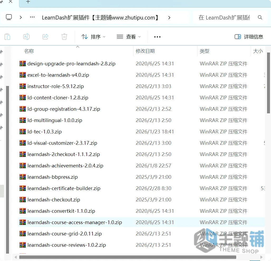Click file name excel-to-learndash-v4.0.zip

pos(58,75)
